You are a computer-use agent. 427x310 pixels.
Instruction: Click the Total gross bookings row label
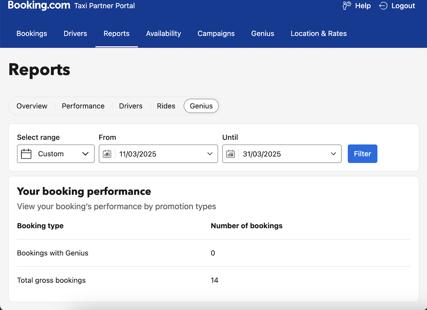(x=51, y=280)
